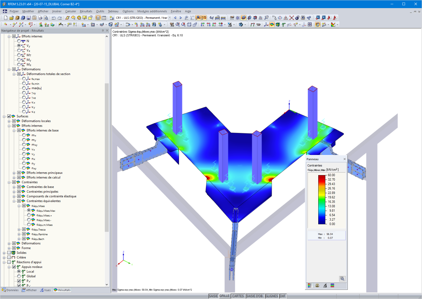Select the My moment radio button
The image size is (422, 299).
click(19, 60)
